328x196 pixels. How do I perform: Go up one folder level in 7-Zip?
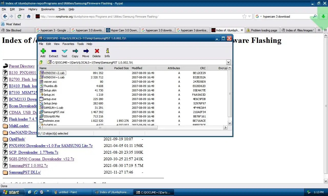[x=41, y=62]
